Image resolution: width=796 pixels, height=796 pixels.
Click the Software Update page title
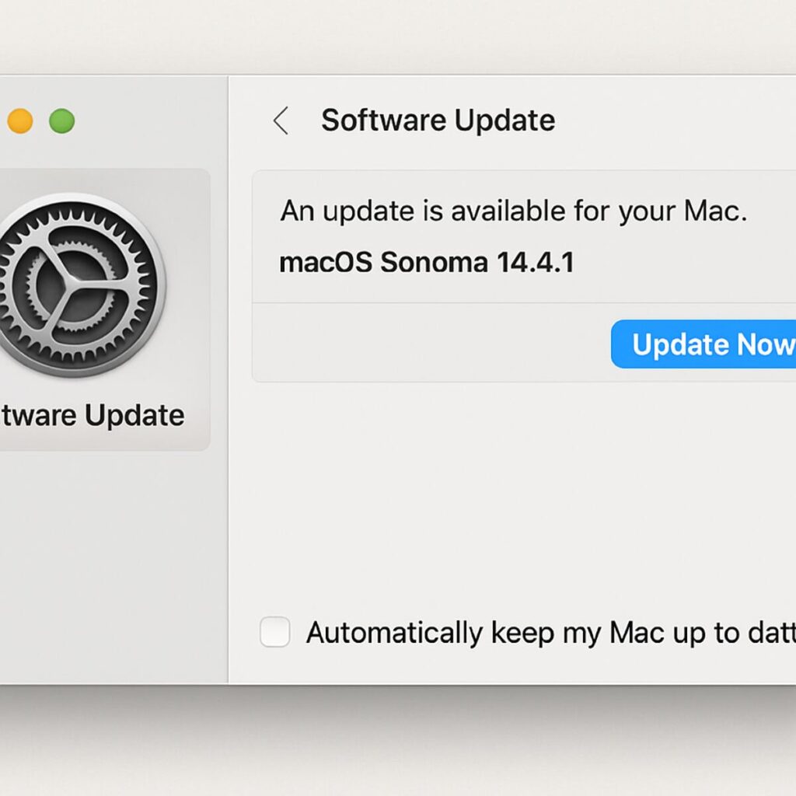[x=438, y=120]
